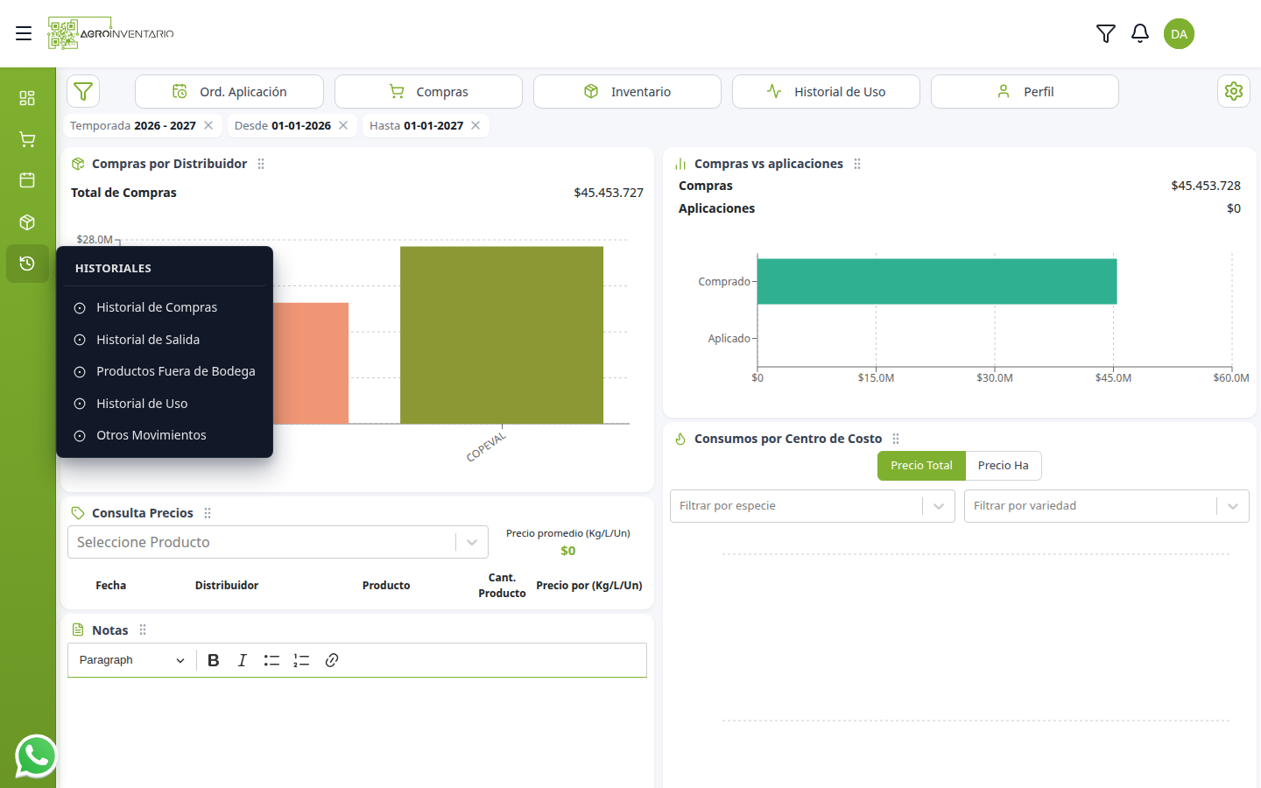
Task: Open the calendar sidebar icon
Action: 27,179
